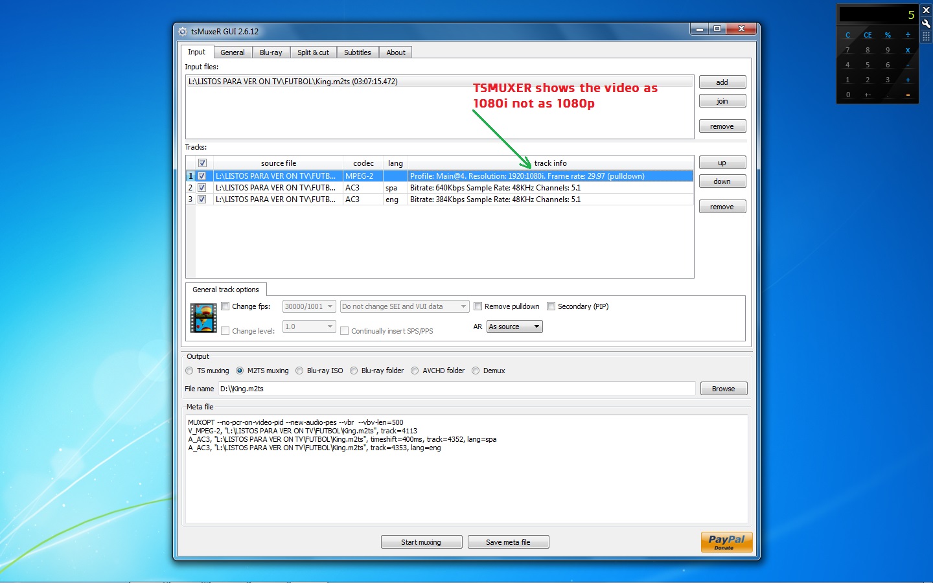Click the multiply key on the calculator
The width and height of the screenshot is (933, 583).
908,50
